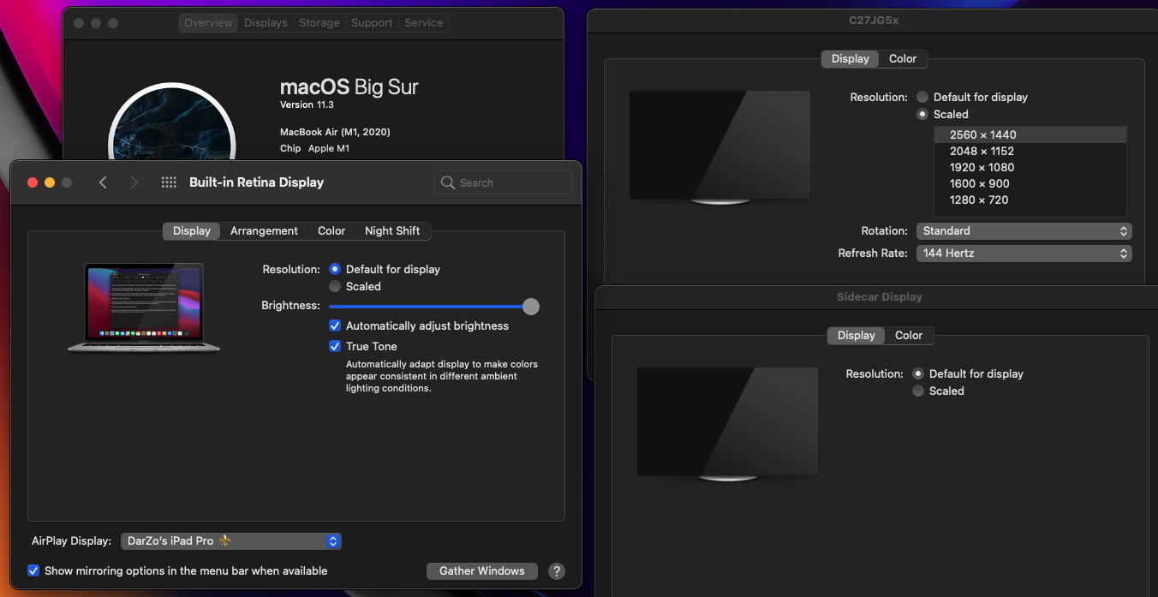Select Default for display in C27JG5x window
This screenshot has width=1158, height=597.
922,97
